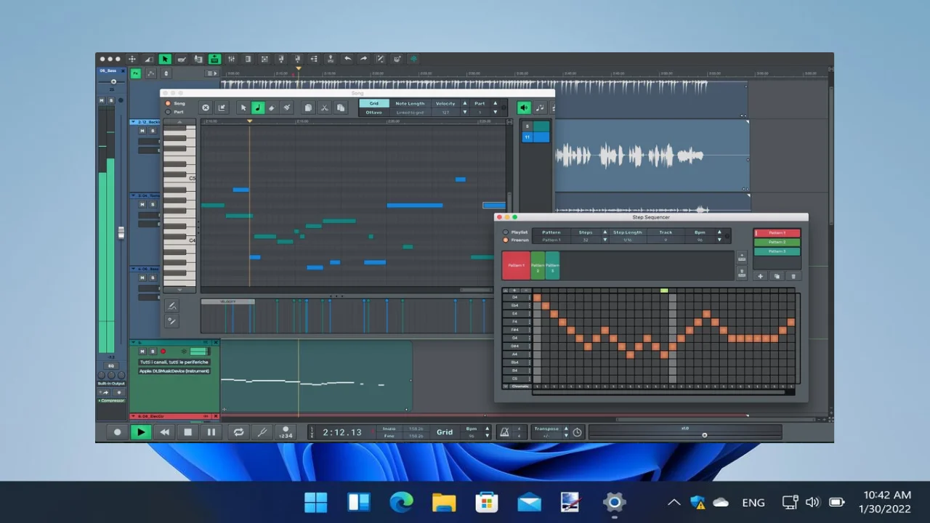Click the pause button in the transport bar

211,432
